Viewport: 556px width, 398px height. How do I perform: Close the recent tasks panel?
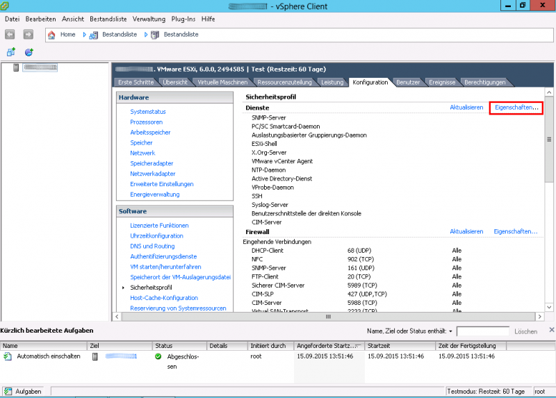click(x=552, y=330)
